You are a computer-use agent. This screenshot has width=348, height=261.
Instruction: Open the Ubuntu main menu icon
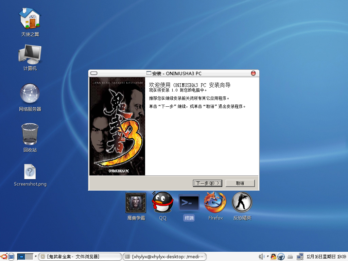click(x=4, y=257)
